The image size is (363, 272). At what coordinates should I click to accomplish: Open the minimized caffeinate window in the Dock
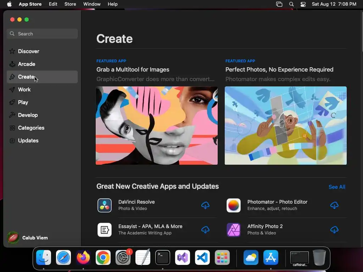[299, 259]
